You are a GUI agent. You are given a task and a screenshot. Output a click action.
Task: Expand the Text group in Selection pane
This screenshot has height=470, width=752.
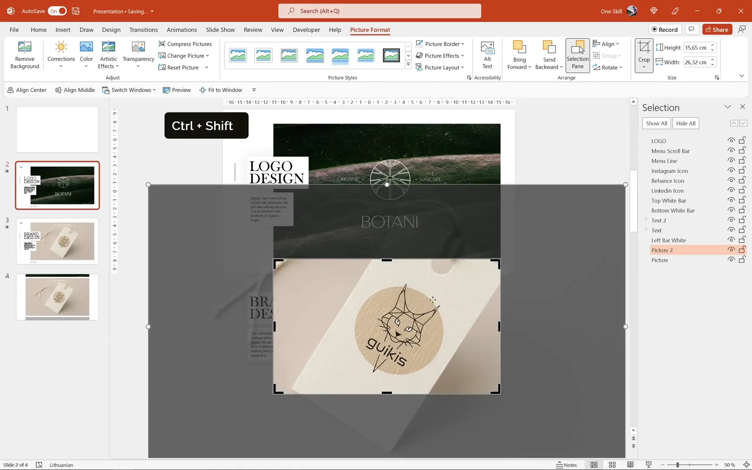pos(646,229)
